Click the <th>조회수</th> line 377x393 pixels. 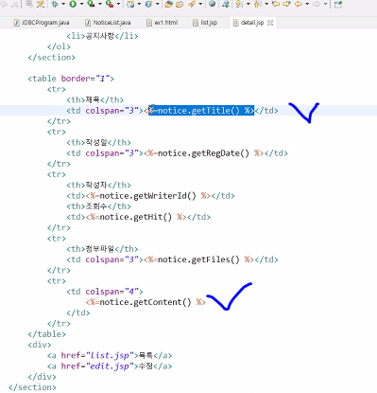click(98, 206)
